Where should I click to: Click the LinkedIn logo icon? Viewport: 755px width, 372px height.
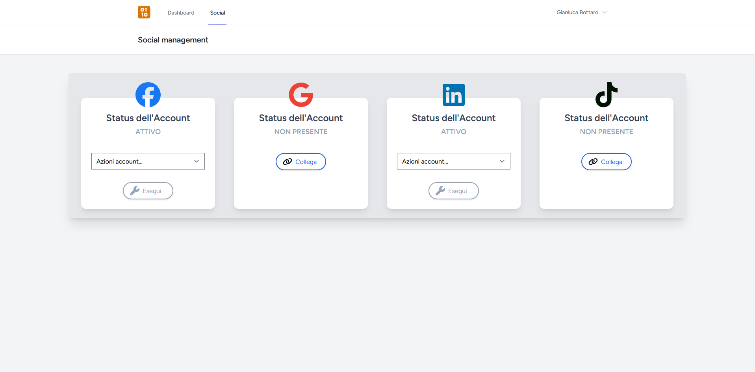[x=454, y=95]
